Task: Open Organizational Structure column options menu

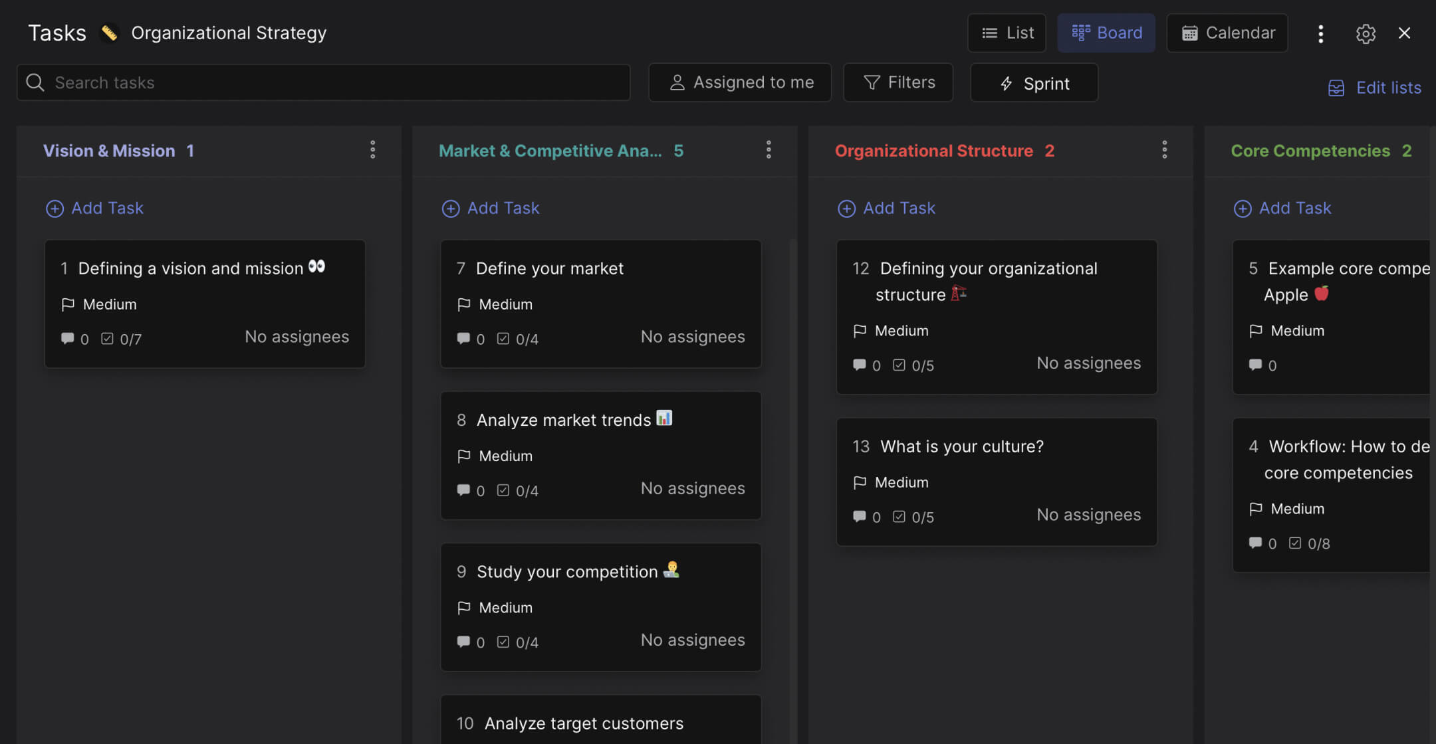Action: click(1164, 149)
